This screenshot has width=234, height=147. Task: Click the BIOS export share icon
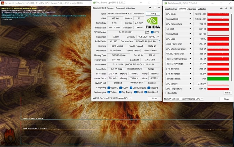tap(147, 32)
